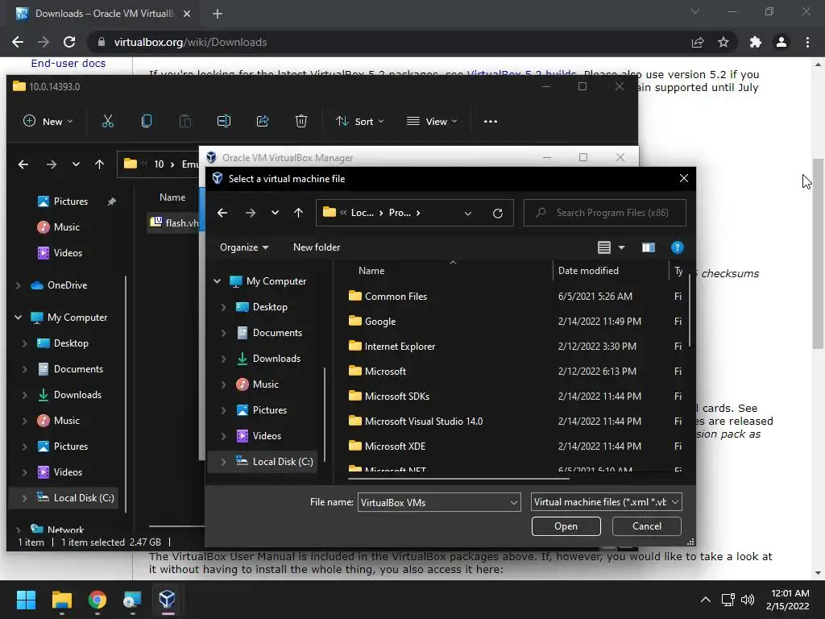Expand Local Disk (C:) in the dialog tree
The height and width of the screenshot is (619, 825).
point(224,462)
